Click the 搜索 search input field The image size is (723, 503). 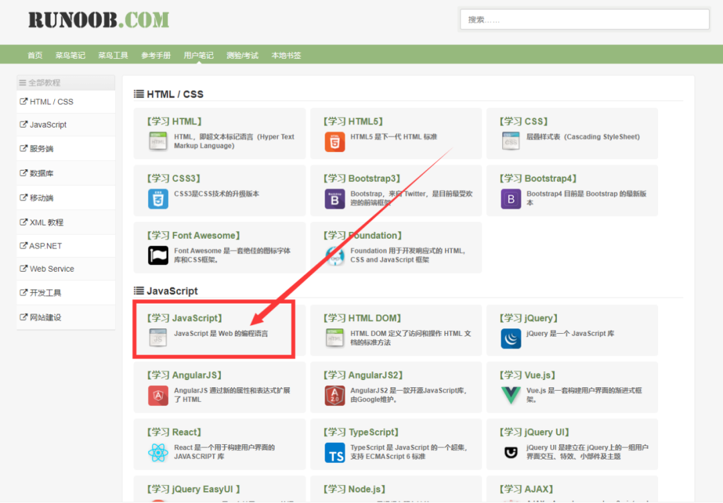(x=584, y=19)
